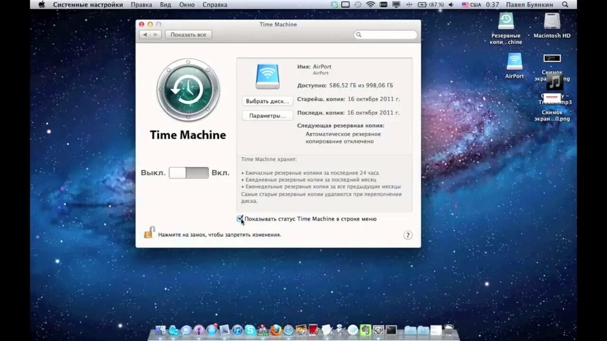
Task: Launch Skype from the Dock
Action: pyautogui.click(x=250, y=330)
